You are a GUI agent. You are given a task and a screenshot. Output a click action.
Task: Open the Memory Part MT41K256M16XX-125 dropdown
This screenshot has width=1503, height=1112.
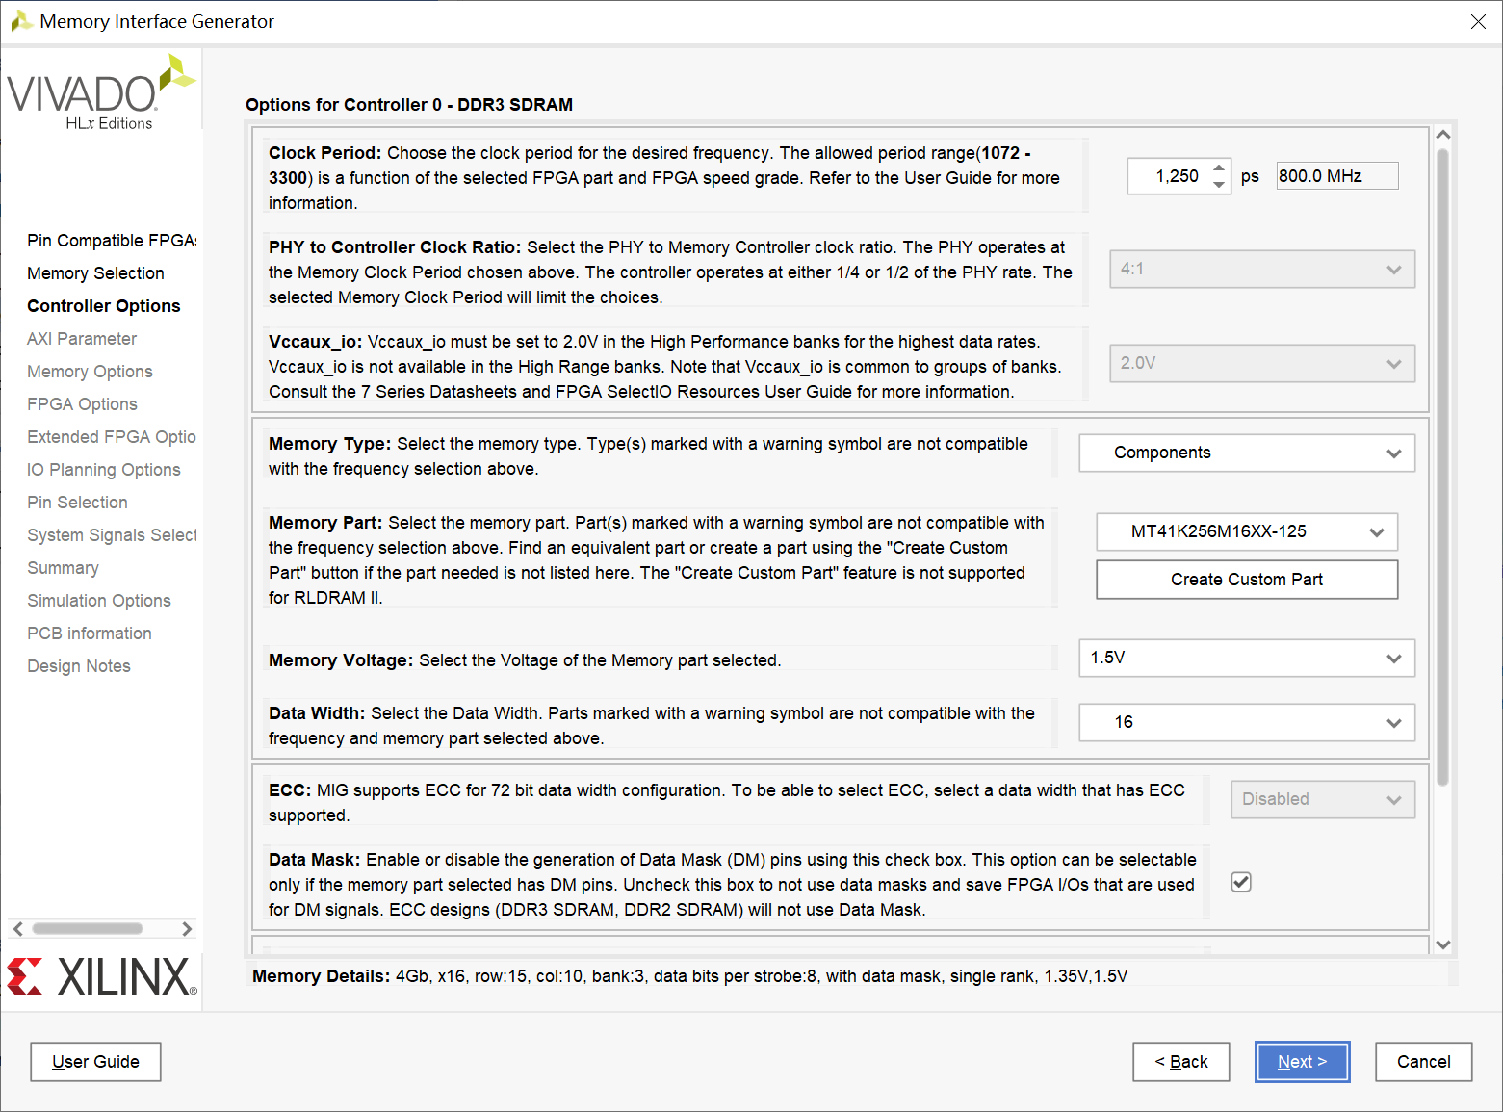coord(1247,531)
